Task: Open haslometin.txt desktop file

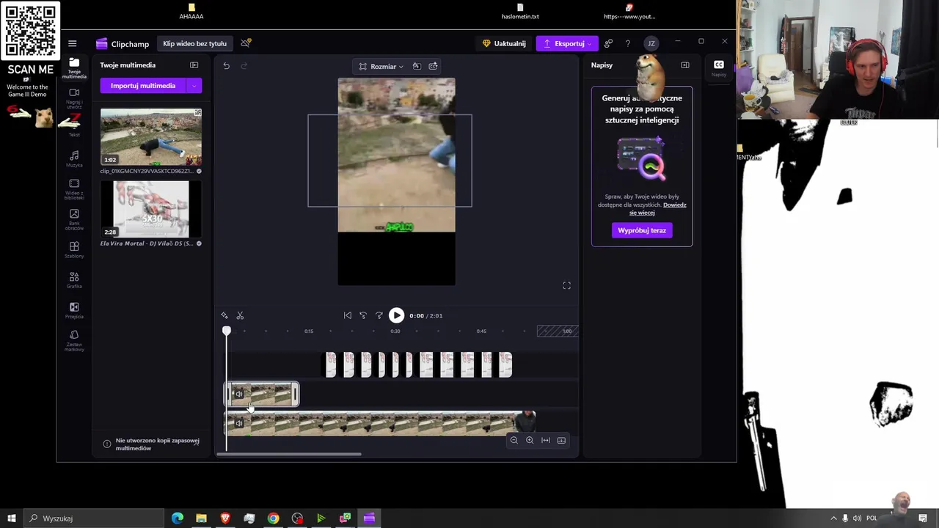Action: [520, 12]
